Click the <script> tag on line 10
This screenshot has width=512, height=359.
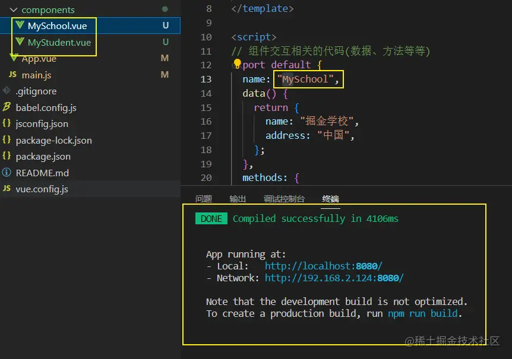254,37
